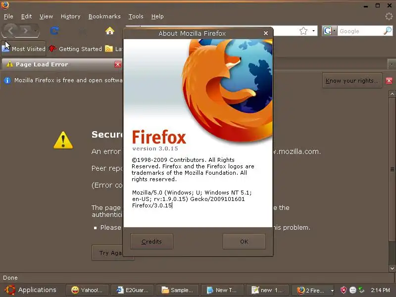Viewport: 396px width, 297px height.
Task: Dismiss the rights notification bar
Action: pos(389,81)
